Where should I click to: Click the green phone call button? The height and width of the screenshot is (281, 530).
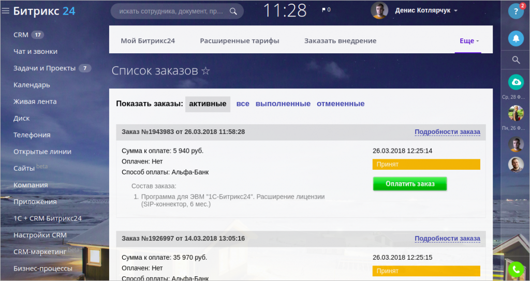pyautogui.click(x=516, y=270)
